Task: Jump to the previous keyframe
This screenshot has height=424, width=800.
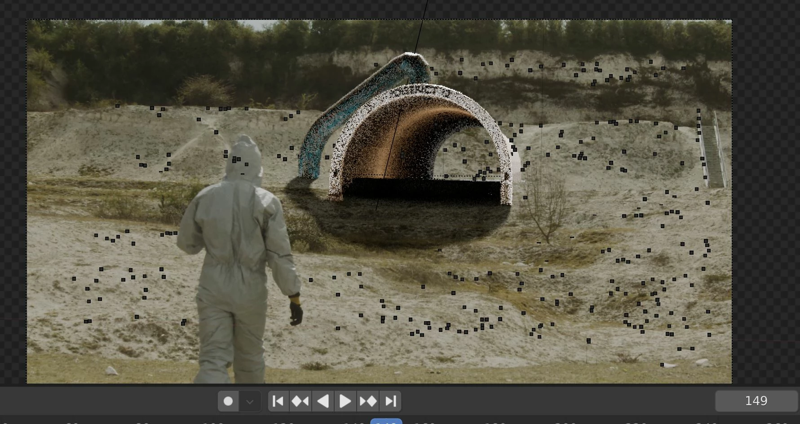Action: [x=300, y=401]
